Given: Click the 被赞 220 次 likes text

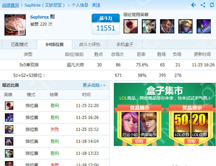Looking at the screenshot, I should click(41, 24).
